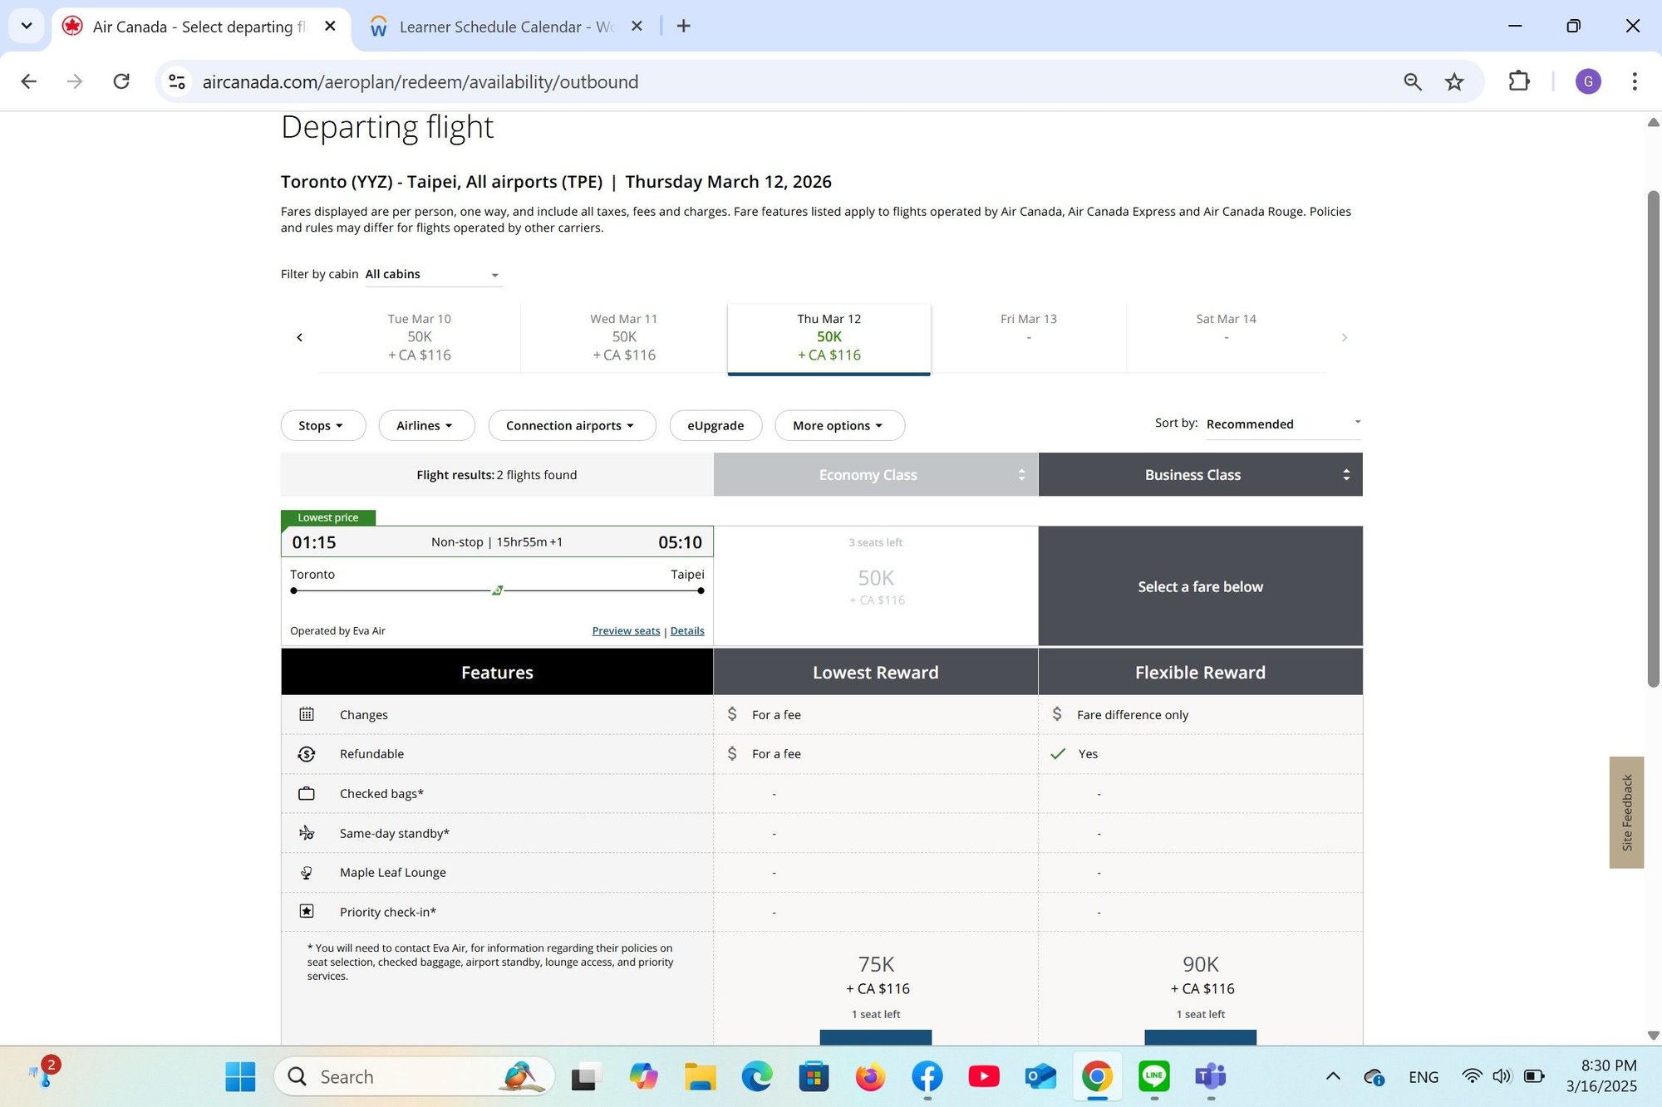The height and width of the screenshot is (1107, 1662).
Task: Change the Sort by Recommended dropdown
Action: (1280, 424)
